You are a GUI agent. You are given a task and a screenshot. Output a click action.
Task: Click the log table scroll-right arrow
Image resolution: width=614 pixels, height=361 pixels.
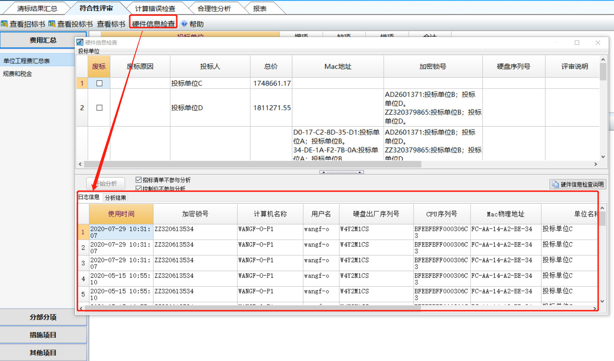point(594,308)
